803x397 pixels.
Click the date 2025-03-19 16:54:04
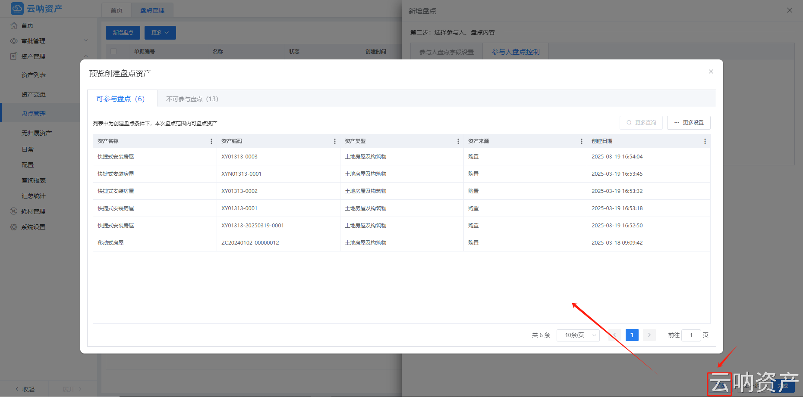coord(617,157)
